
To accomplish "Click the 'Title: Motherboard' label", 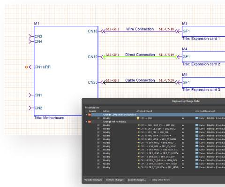I will pyautogui.click(x=49, y=118).
